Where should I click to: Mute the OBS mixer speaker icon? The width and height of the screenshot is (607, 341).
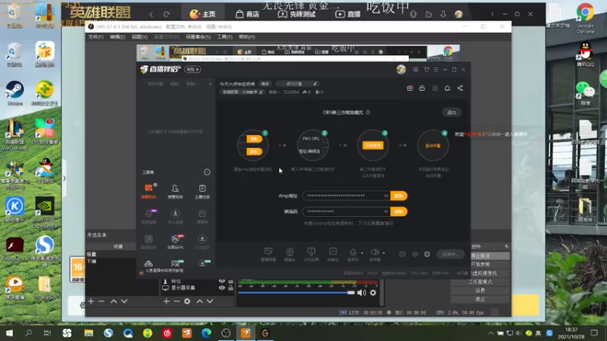coord(362,293)
